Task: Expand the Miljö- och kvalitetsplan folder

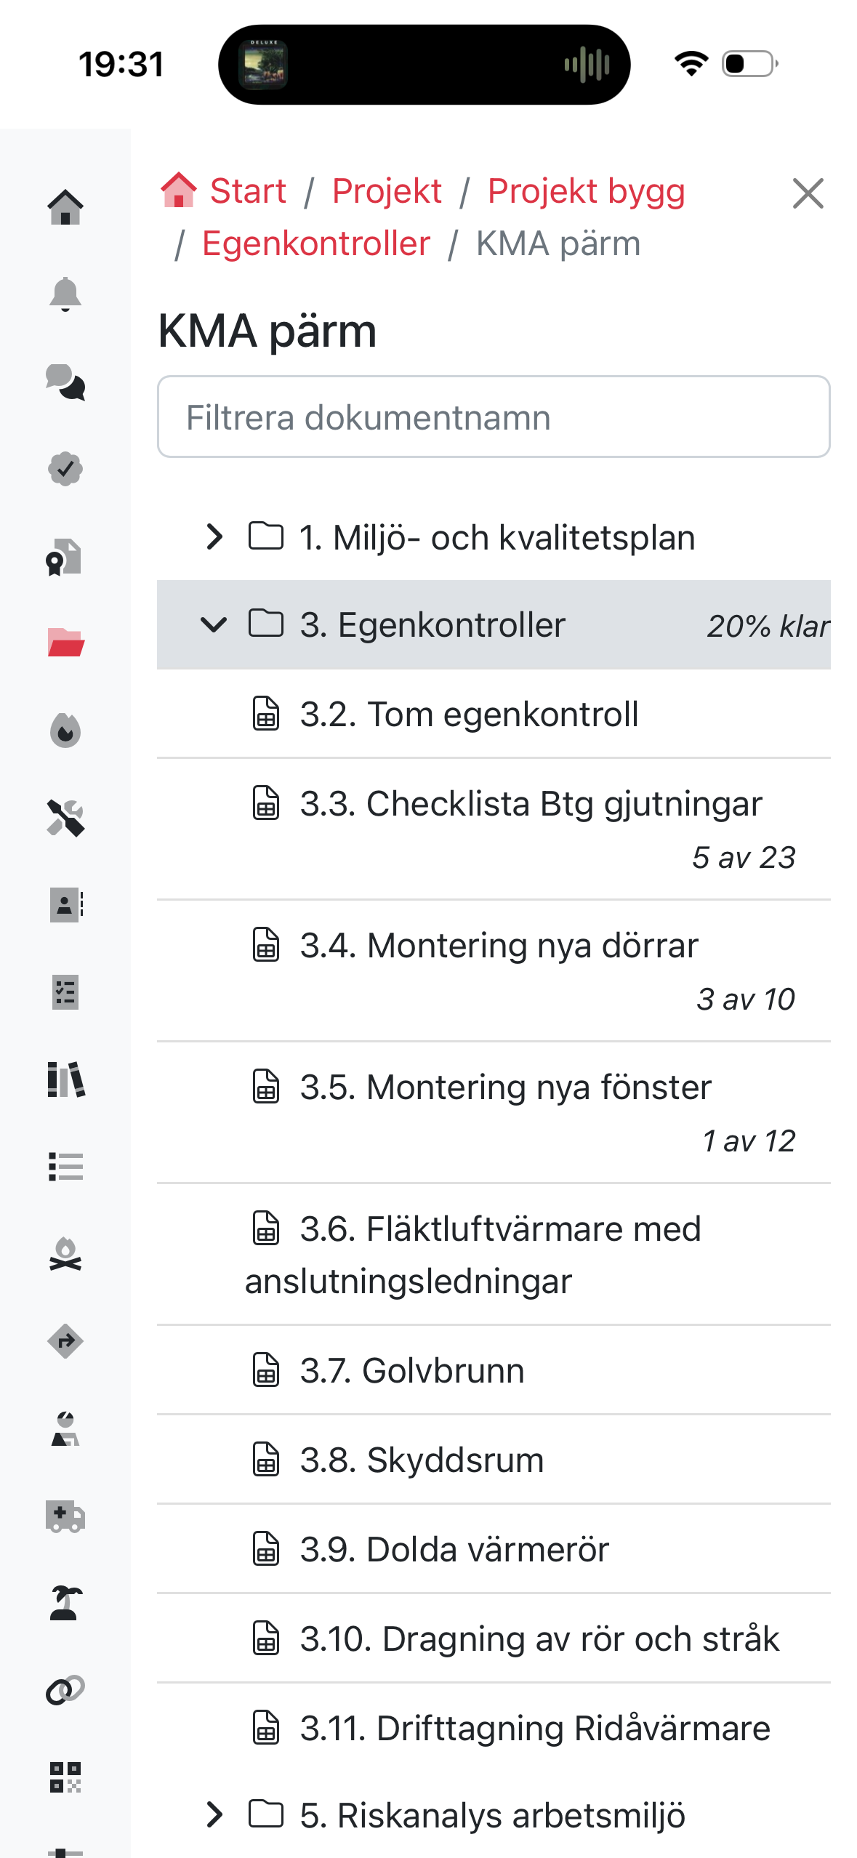Action: (214, 537)
